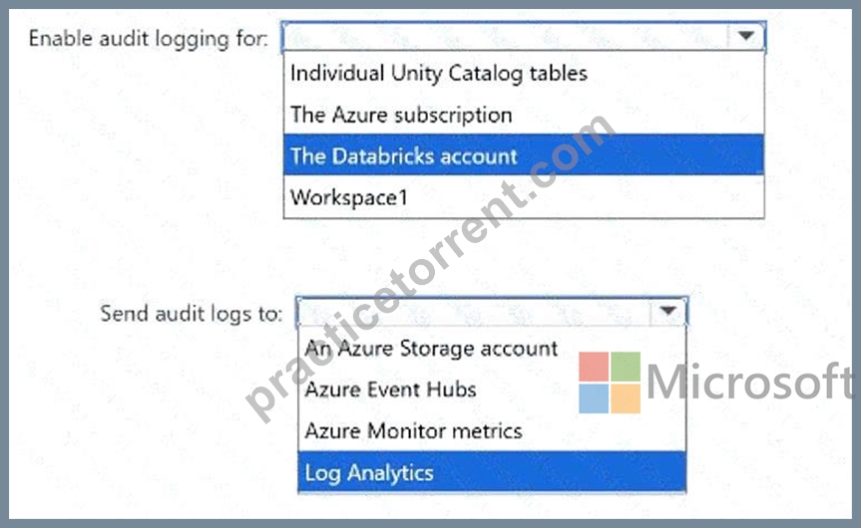Select the highlighted 'The Databricks account' option
Viewport: 861px width, 528px height.
coord(524,155)
